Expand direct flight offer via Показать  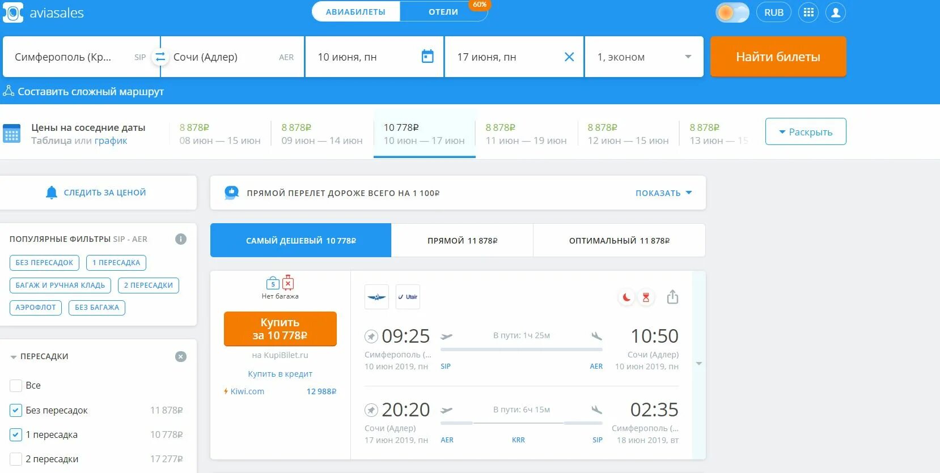click(663, 193)
